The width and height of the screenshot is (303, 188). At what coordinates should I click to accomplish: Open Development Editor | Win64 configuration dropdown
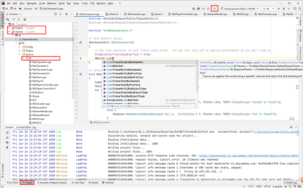(x=239, y=9)
